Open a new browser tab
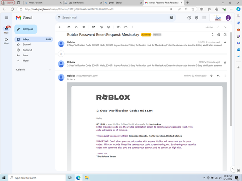This screenshot has height=181, width=242. pyautogui.click(x=187, y=3)
